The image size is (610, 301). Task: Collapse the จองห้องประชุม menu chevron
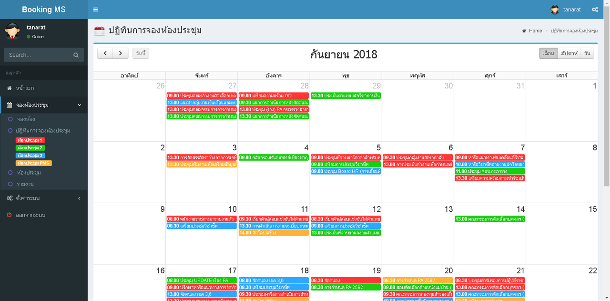79,105
